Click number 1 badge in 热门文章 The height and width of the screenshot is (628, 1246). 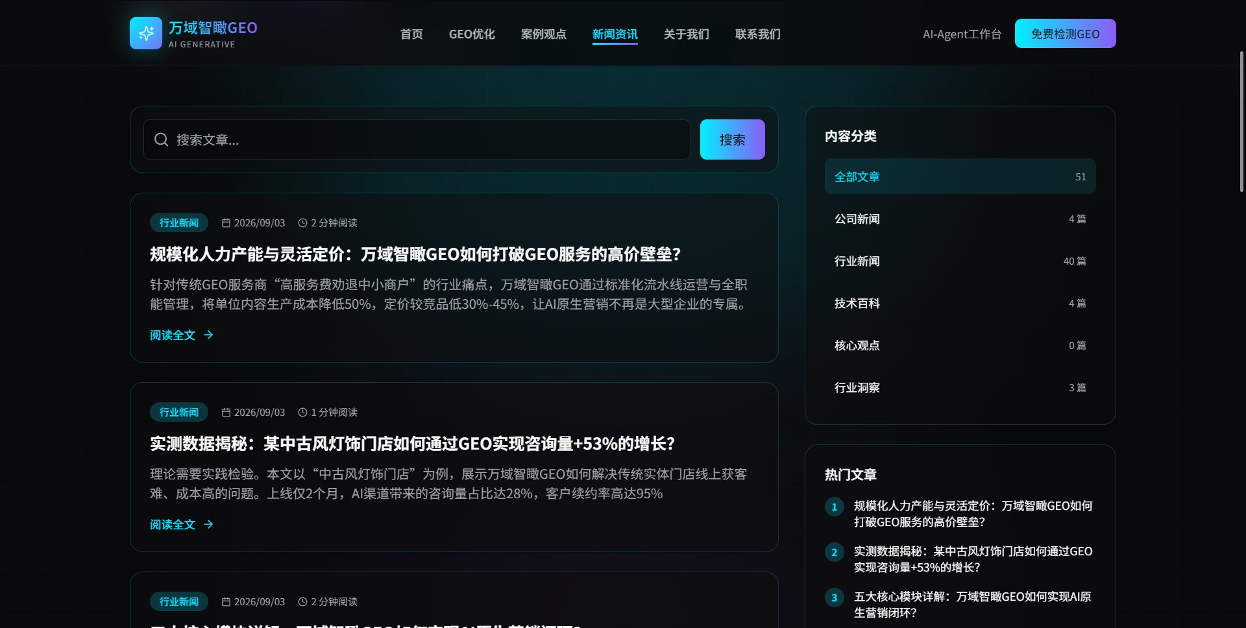coord(835,507)
